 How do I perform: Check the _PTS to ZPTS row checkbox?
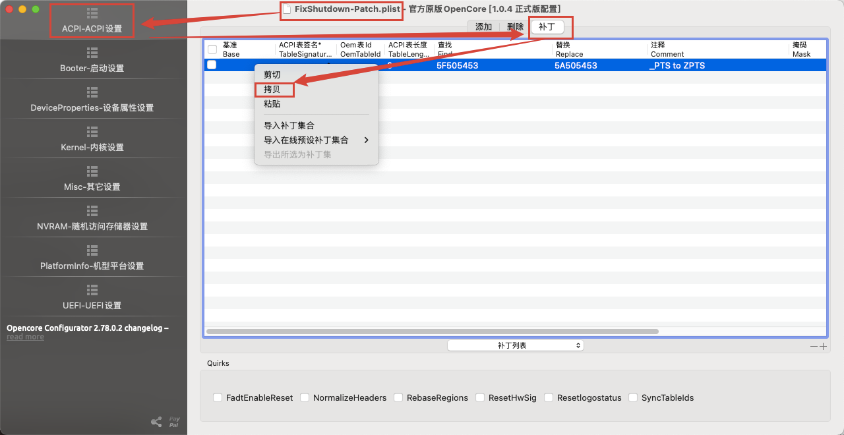click(212, 65)
